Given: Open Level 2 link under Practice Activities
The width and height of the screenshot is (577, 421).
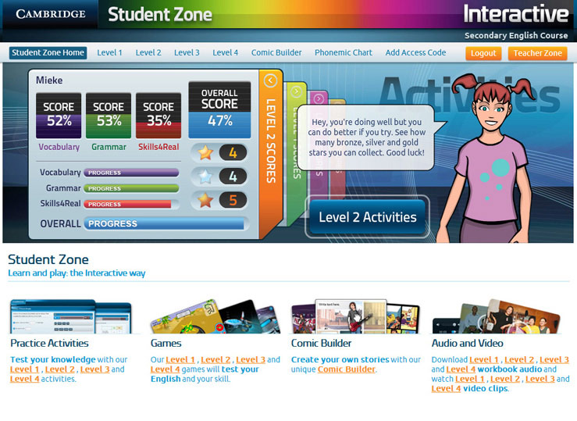Looking at the screenshot, I should tap(59, 369).
